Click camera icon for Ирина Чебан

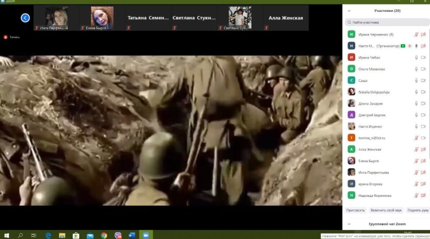click(423, 58)
